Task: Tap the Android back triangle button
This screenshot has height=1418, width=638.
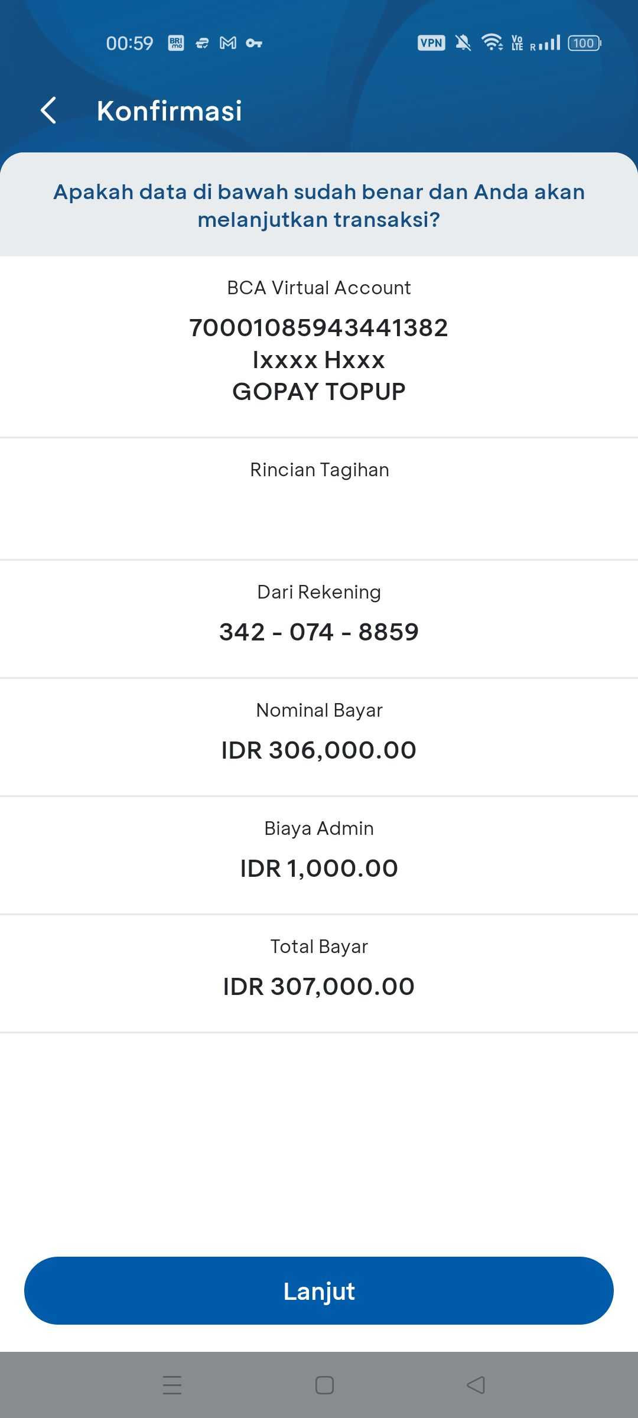Action: [x=476, y=1385]
